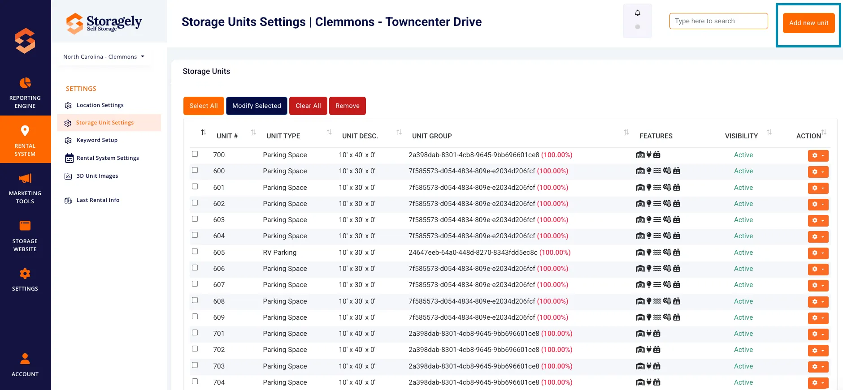Viewport: 843px width, 390px height.
Task: Click the Storagely Self Storage logo
Action: 104,23
